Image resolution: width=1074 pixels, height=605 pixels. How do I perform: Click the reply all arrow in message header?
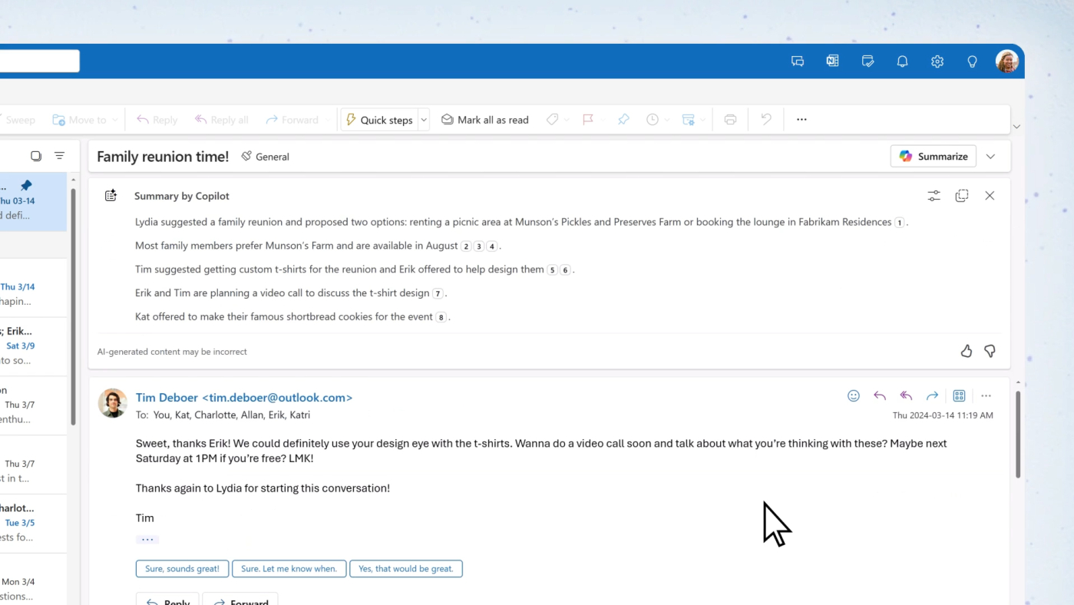pos(906,396)
